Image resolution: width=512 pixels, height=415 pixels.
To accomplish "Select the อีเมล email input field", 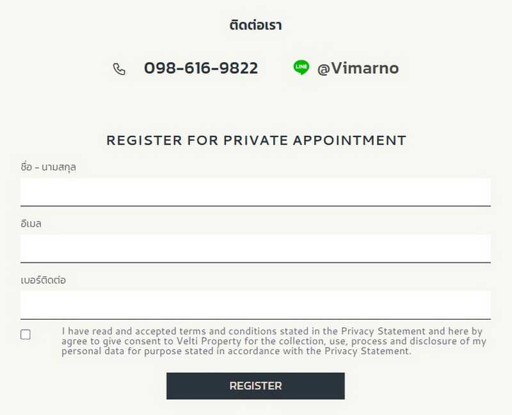I will coord(255,248).
